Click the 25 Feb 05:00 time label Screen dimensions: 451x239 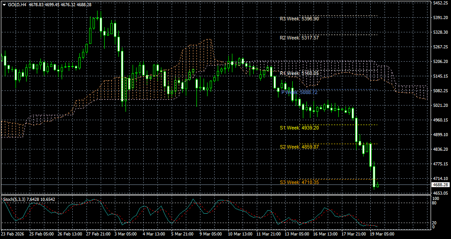pyautogui.click(x=40, y=234)
